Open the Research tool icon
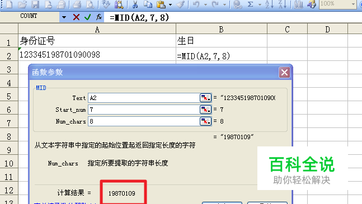The height and width of the screenshot is (204, 362). coord(119,4)
